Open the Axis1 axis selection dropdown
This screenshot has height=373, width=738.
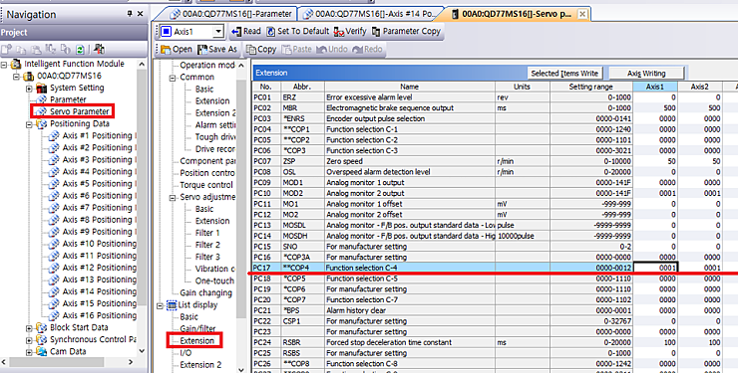[218, 32]
